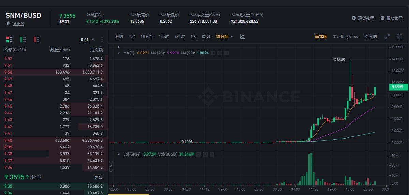409x195 pixels.
Task: Open order book three-dot options menu
Action: click(x=102, y=39)
